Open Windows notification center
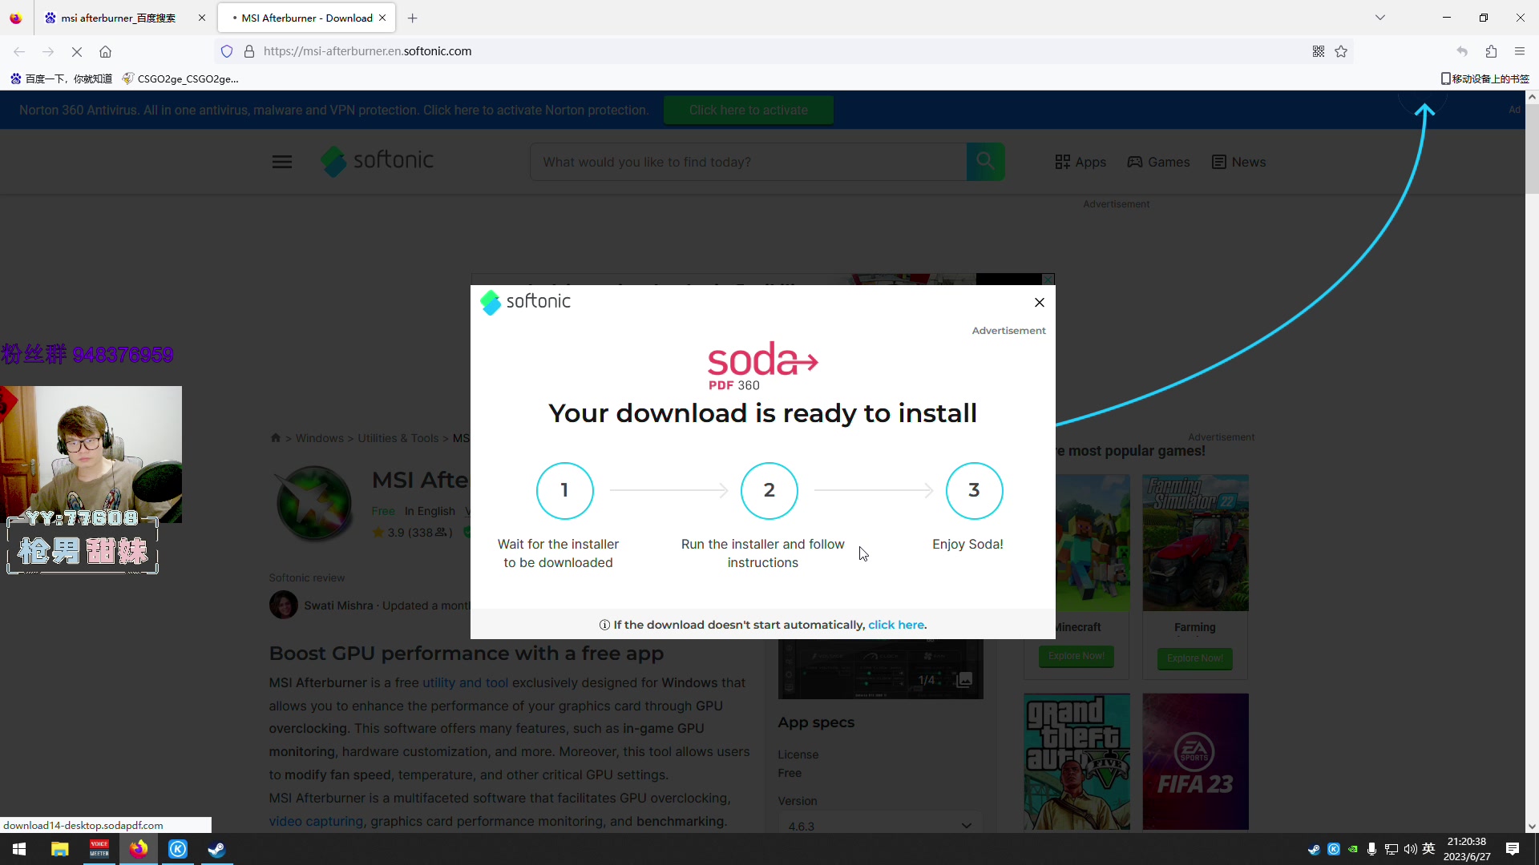The height and width of the screenshot is (865, 1539). 1513,849
